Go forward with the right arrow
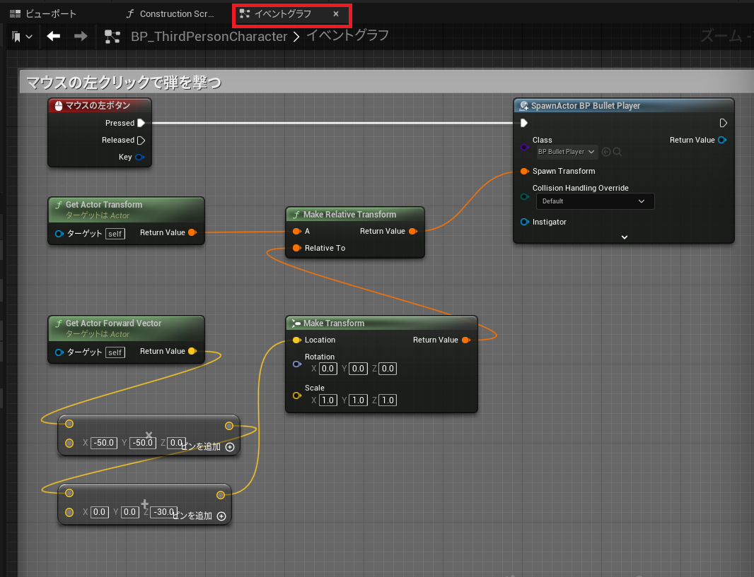This screenshot has height=577, width=754. 81,36
